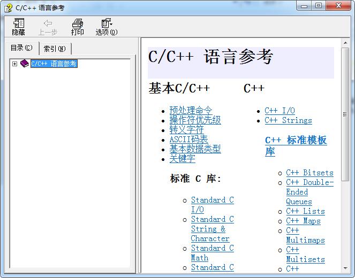The height and width of the screenshot is (278, 355).
Task: Select the C/C++ 语言参考 tree item
Action: [x=54, y=64]
